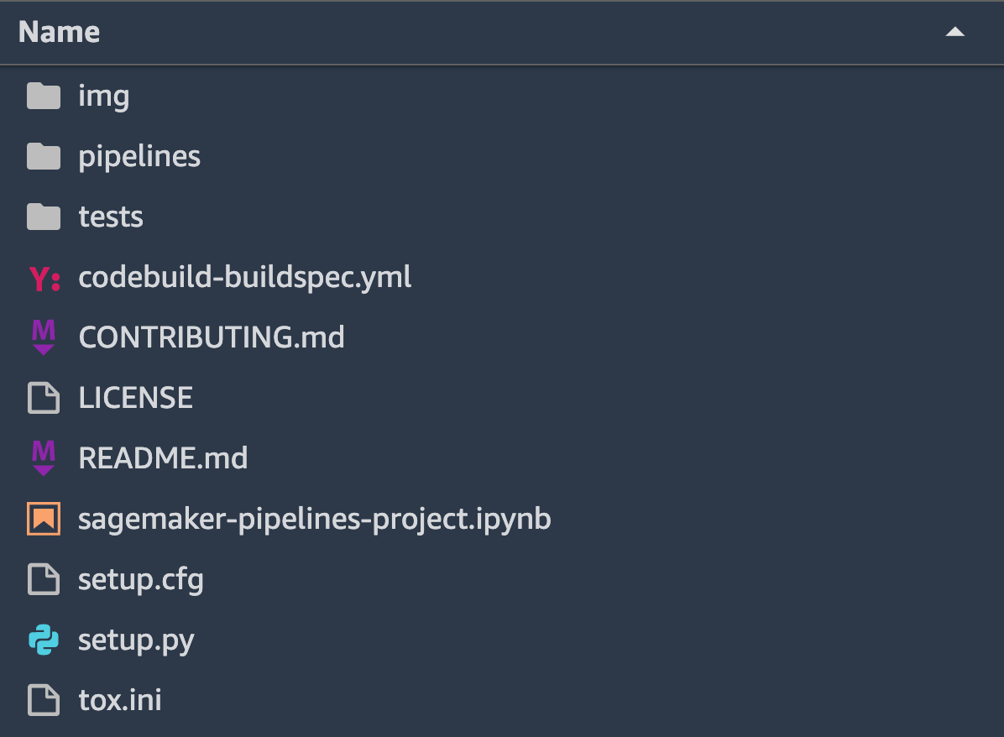This screenshot has height=737, width=1004.
Task: Click the Markdown icon beside README.md
Action: (44, 458)
